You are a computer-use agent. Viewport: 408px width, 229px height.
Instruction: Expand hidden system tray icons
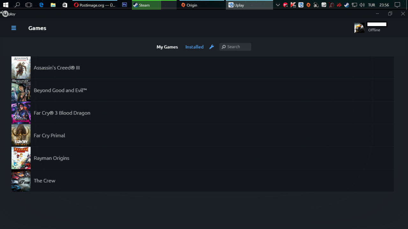pos(278,5)
